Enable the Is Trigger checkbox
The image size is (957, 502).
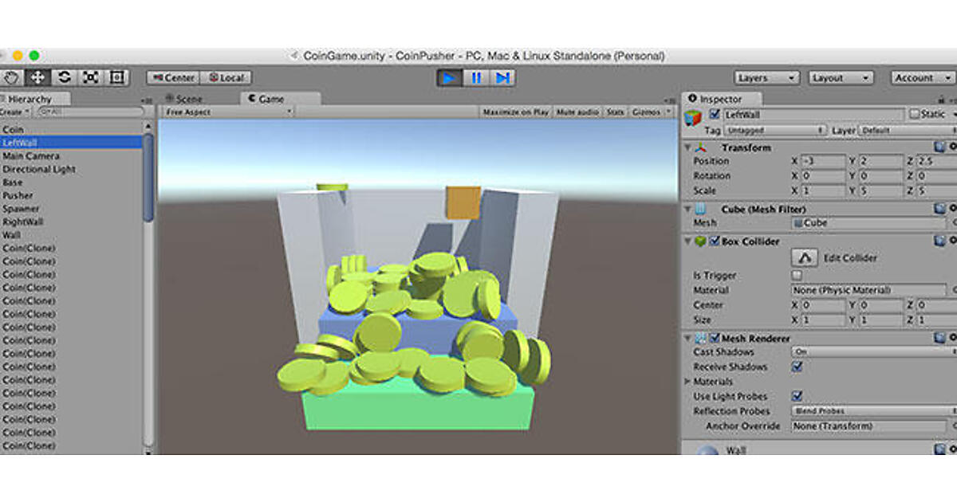(x=797, y=275)
